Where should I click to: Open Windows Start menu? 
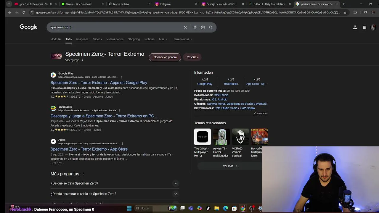coord(129,208)
